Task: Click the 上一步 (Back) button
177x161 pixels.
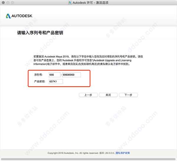Action: point(88,95)
